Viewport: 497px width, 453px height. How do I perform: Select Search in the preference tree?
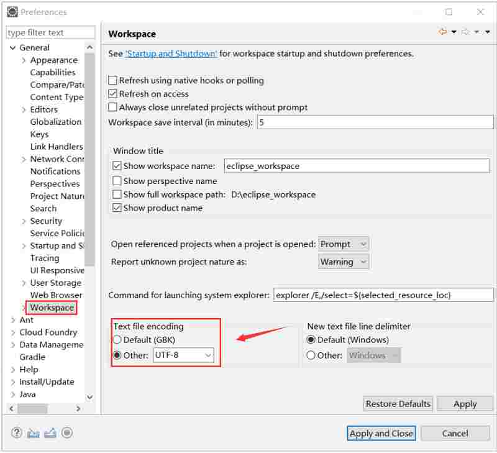(43, 209)
